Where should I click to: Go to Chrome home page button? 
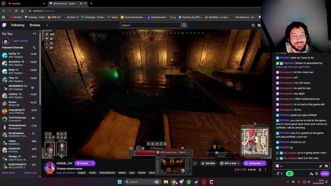pos(22,11)
